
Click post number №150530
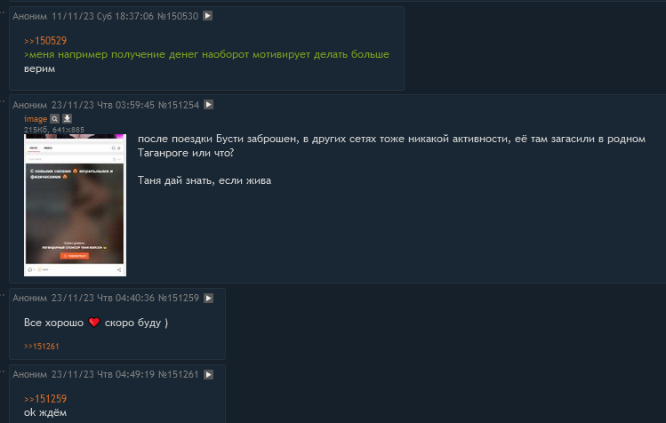point(178,16)
